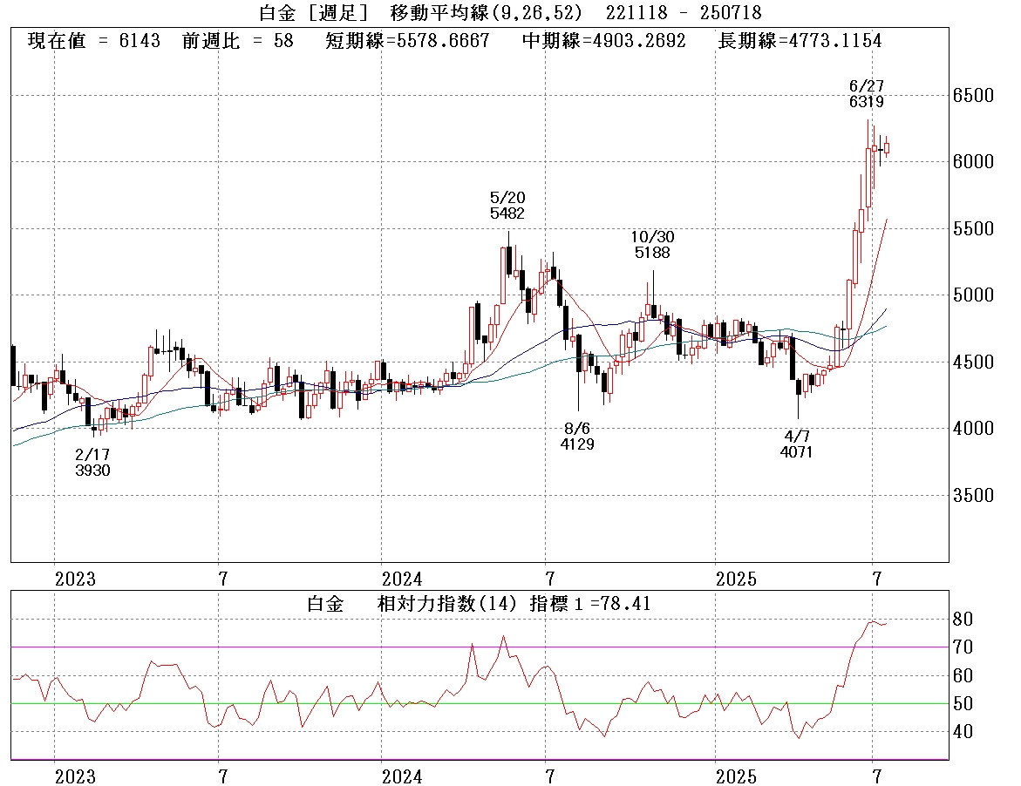
Task: Click the 現在値 = 6143 readout
Action: click(x=94, y=41)
